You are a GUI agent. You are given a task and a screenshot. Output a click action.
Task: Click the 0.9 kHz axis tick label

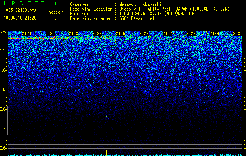point(4,90)
